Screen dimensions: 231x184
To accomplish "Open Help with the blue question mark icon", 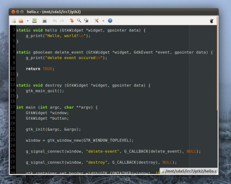I will (x=110, y=21).
